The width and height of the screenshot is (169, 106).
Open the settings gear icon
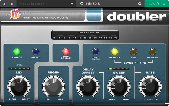pos(140,4)
